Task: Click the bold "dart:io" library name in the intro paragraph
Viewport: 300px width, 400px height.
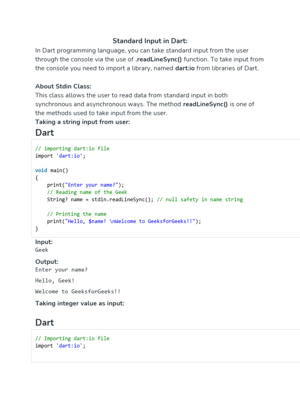Action: click(x=185, y=68)
